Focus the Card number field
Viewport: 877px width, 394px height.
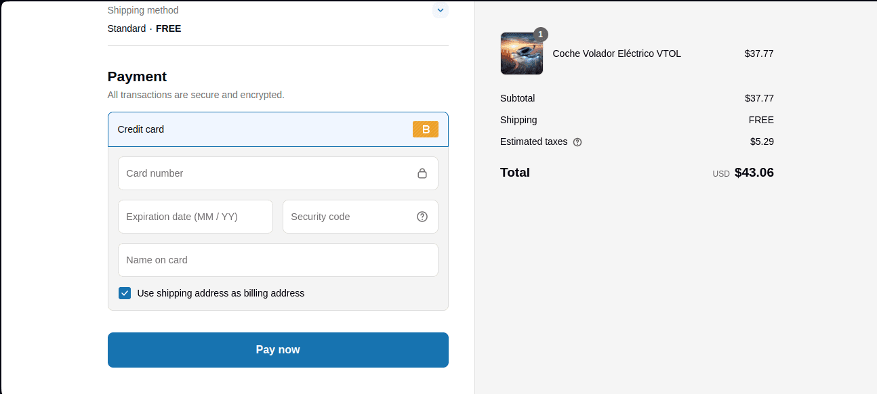(x=264, y=173)
